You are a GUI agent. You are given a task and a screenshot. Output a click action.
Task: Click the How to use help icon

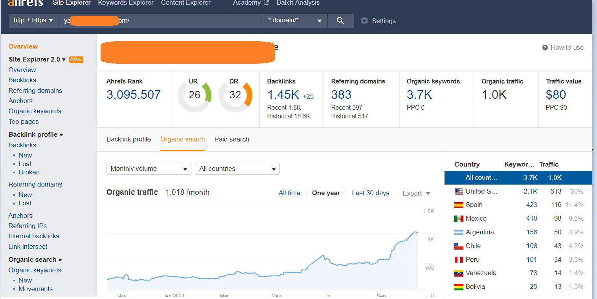tap(545, 48)
